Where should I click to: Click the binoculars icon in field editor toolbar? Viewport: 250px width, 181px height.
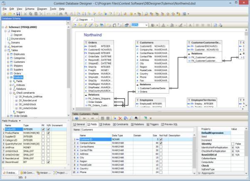[x=136, y=118]
